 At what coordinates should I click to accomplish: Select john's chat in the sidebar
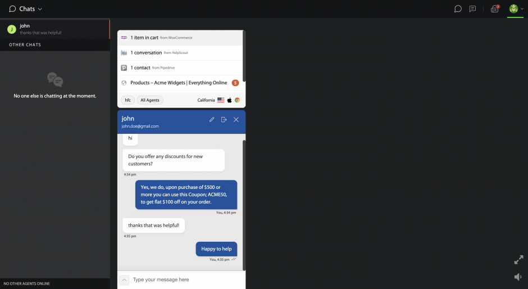pos(55,29)
